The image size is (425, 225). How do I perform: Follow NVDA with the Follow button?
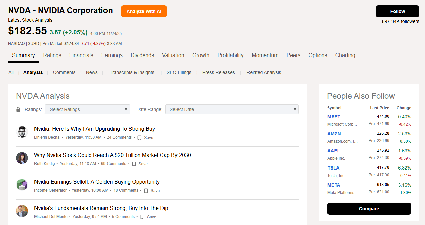[397, 11]
